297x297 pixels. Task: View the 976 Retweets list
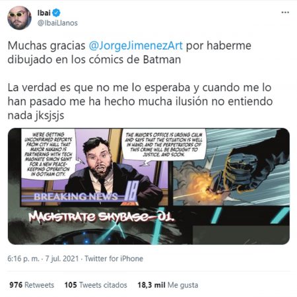(32, 285)
